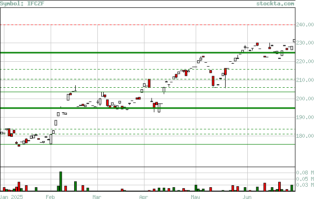
Task: Click the stockta.com watermark text
Action: click(275, 3)
